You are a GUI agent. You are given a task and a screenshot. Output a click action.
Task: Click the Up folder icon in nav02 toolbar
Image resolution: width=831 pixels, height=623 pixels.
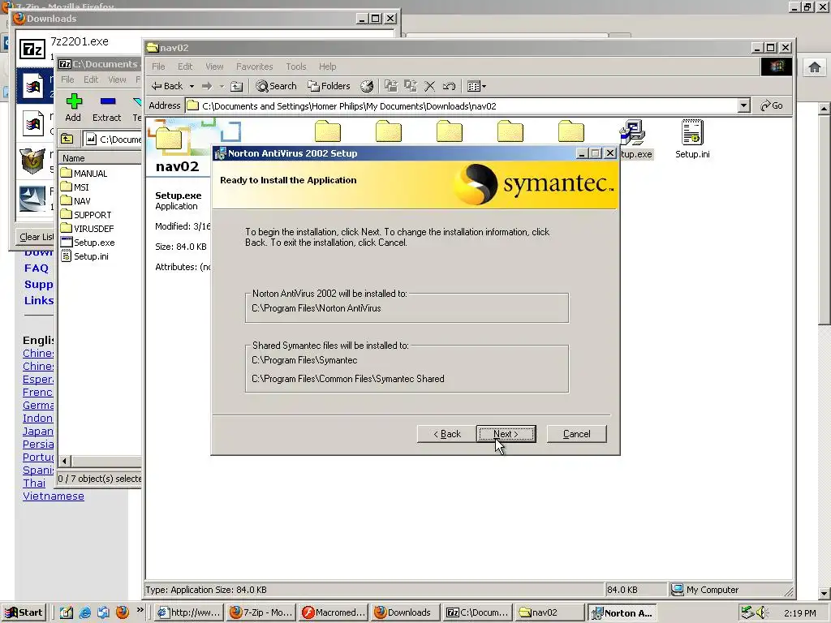(237, 86)
